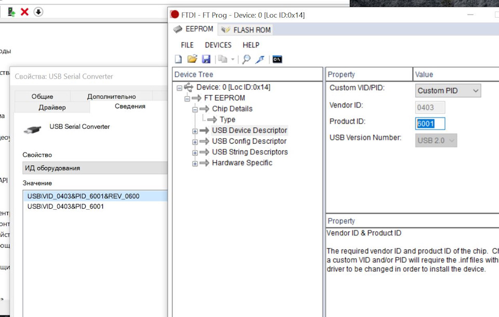Select Hardware Specific tree item

(x=242, y=163)
